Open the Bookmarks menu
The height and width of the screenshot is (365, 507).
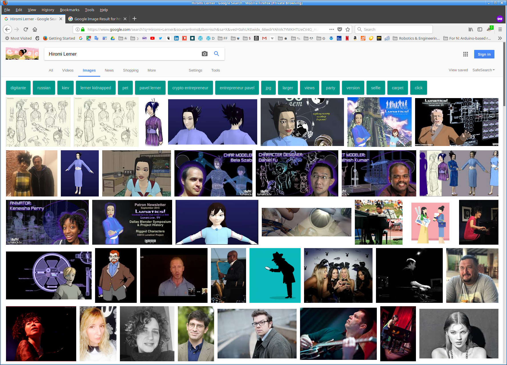[x=69, y=10]
